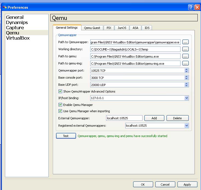Click the Qemuwrapper group box title
This screenshot has width=201, height=190.
pyautogui.click(x=67, y=35)
